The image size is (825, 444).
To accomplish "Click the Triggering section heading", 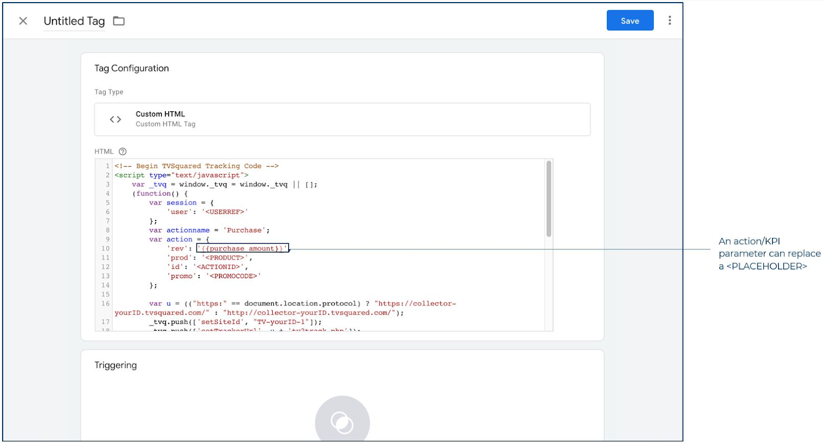I will [x=115, y=365].
